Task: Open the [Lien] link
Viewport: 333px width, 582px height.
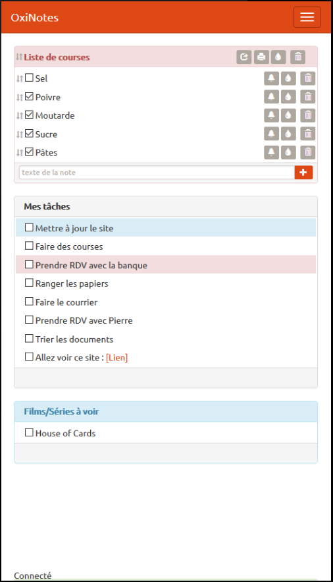Action: coord(116,358)
